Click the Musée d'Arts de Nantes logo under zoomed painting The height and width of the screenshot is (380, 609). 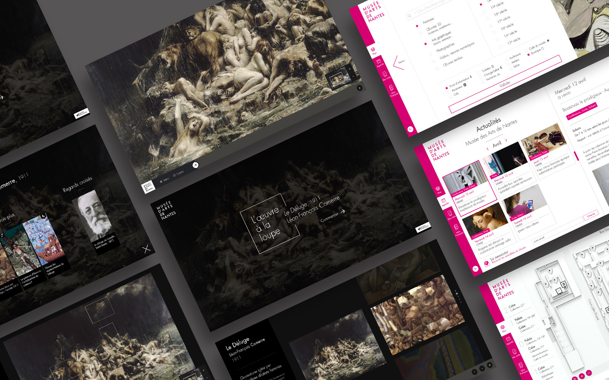[148, 187]
